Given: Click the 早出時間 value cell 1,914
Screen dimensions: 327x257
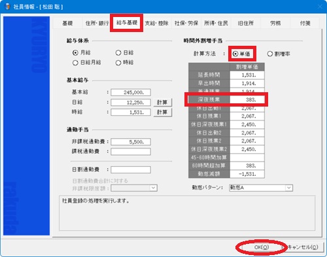Looking at the screenshot, I should pos(247,83).
